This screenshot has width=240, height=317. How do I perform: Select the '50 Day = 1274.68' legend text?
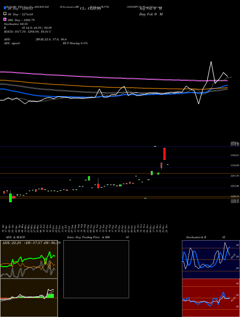coord(20,14)
